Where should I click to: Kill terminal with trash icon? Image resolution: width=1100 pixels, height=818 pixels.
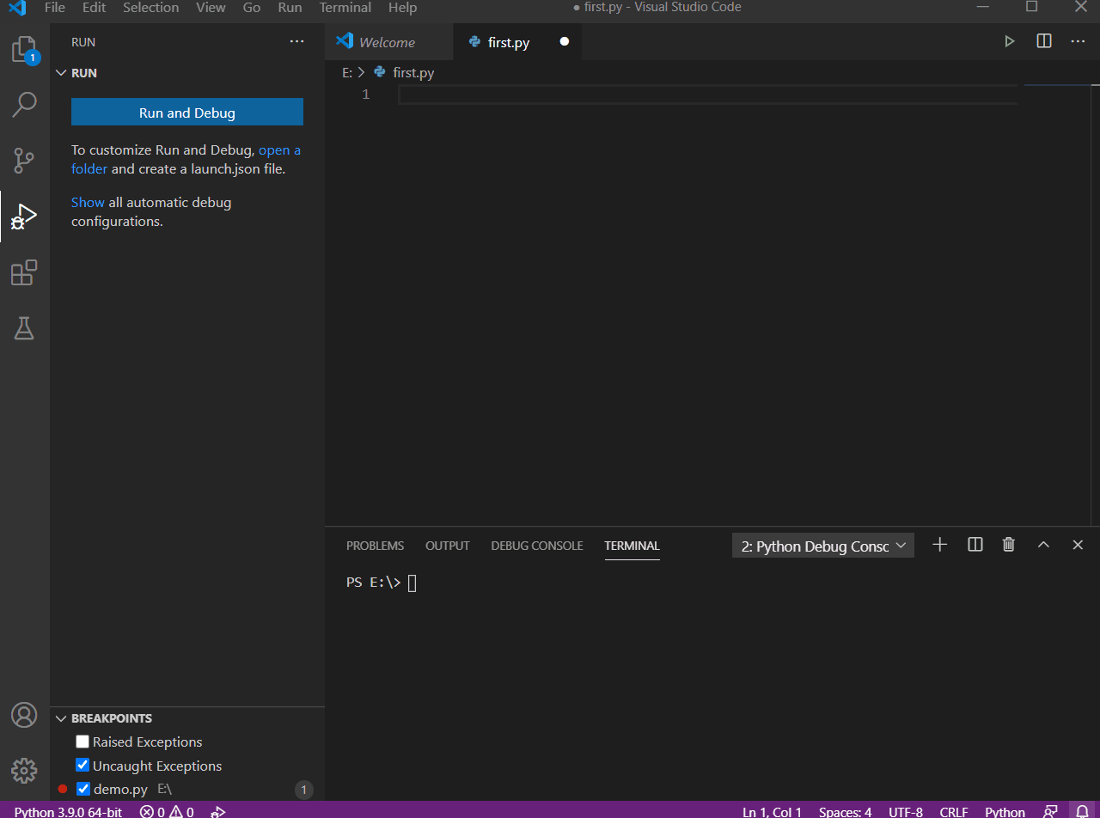1009,545
